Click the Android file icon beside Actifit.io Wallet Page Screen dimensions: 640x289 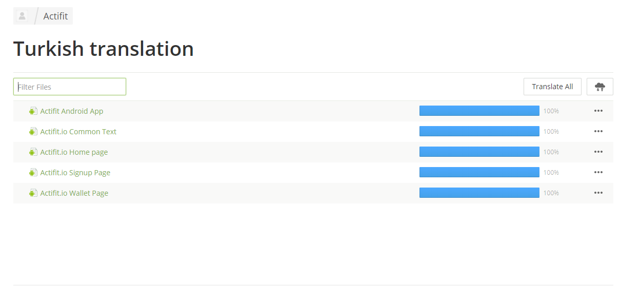pyautogui.click(x=33, y=193)
